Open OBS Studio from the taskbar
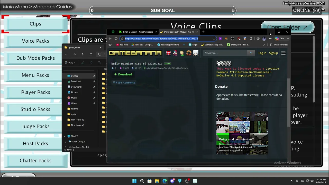Image resolution: width=329 pixels, height=185 pixels. pyautogui.click(x=187, y=181)
